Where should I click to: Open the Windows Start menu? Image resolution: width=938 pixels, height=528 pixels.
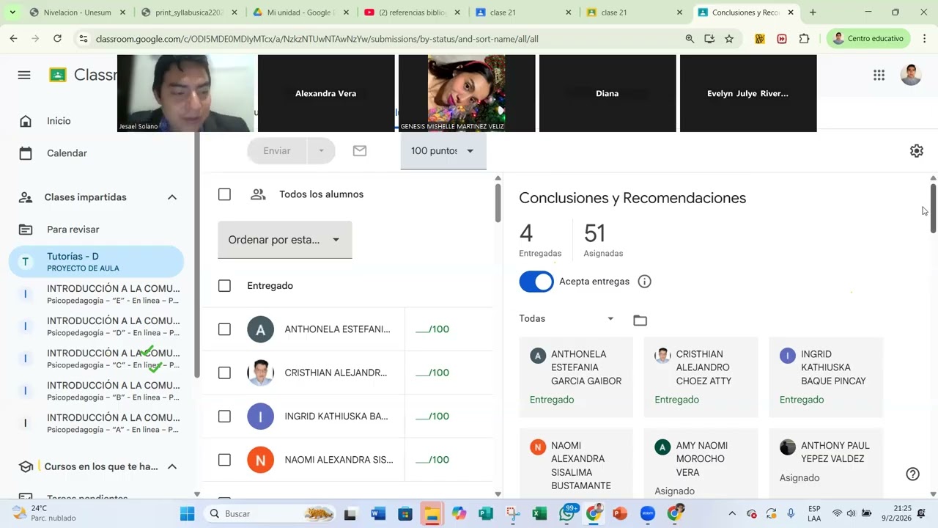pos(188,513)
